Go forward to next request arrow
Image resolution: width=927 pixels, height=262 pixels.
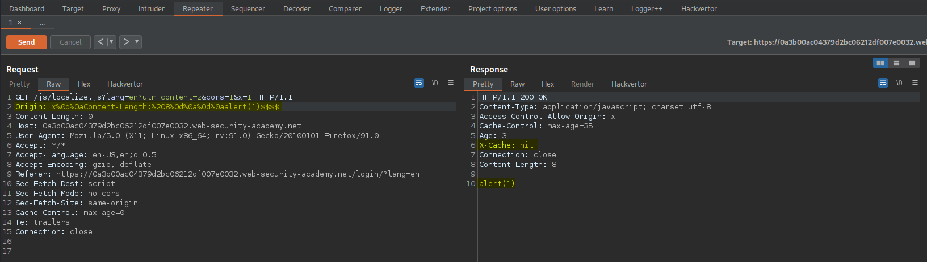126,42
